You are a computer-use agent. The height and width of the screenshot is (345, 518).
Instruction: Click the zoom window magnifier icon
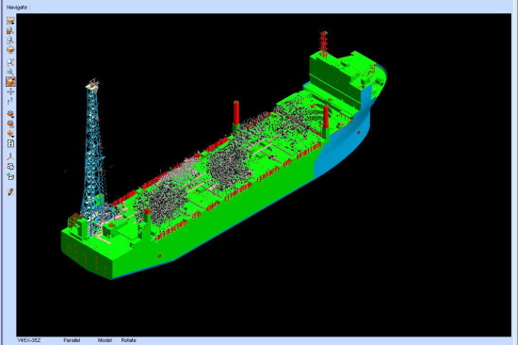tap(10, 40)
